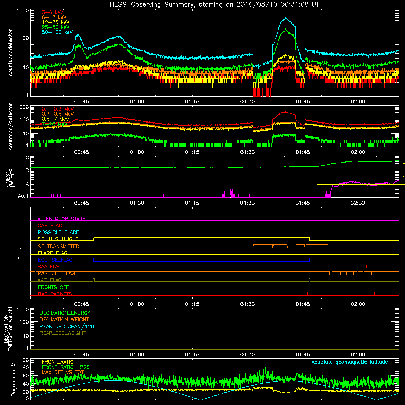Select the GAP_FLAG label
The width and height of the screenshot is (405, 405).
[x=50, y=225]
